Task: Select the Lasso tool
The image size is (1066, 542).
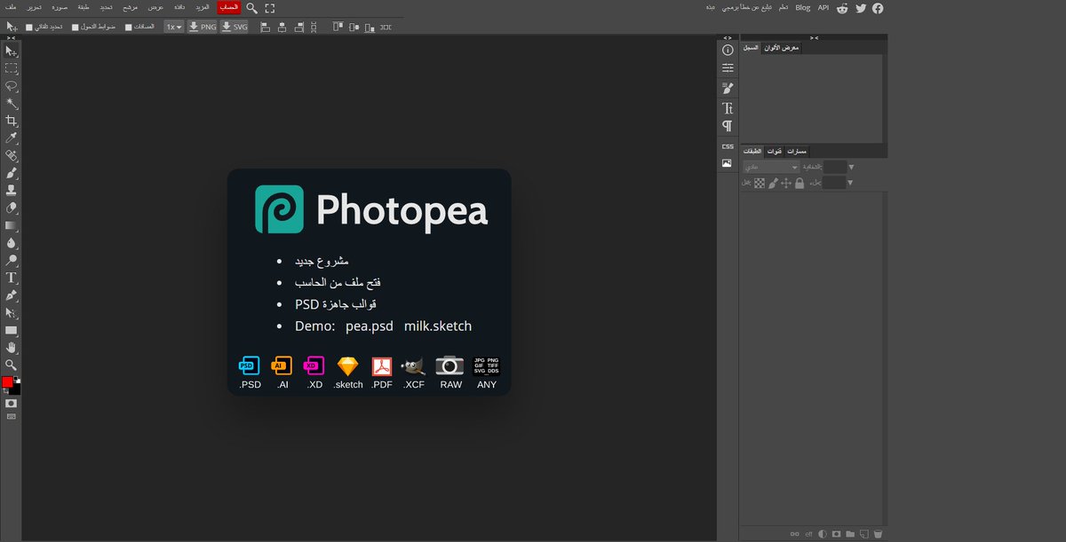Action: (12, 86)
